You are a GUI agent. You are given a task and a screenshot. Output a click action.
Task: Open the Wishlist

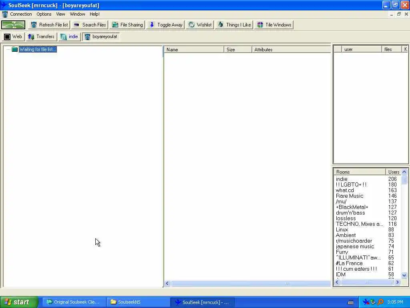(200, 25)
